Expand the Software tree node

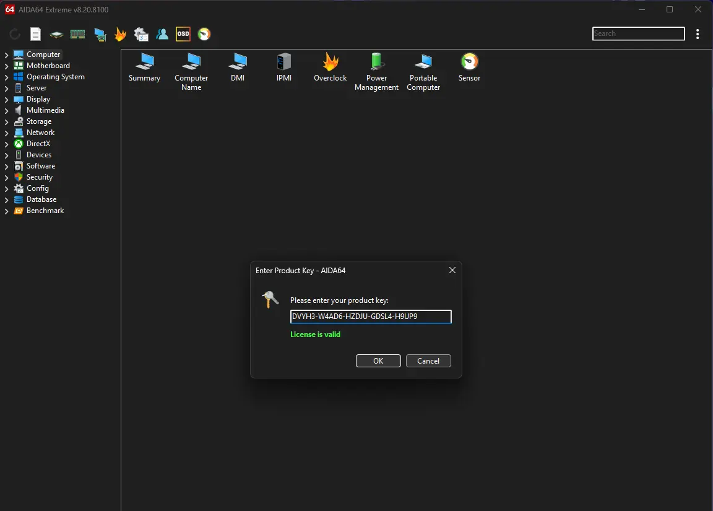6,166
